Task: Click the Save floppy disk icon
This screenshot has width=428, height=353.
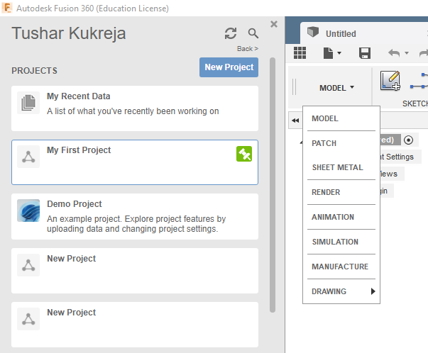Action: pyautogui.click(x=365, y=53)
